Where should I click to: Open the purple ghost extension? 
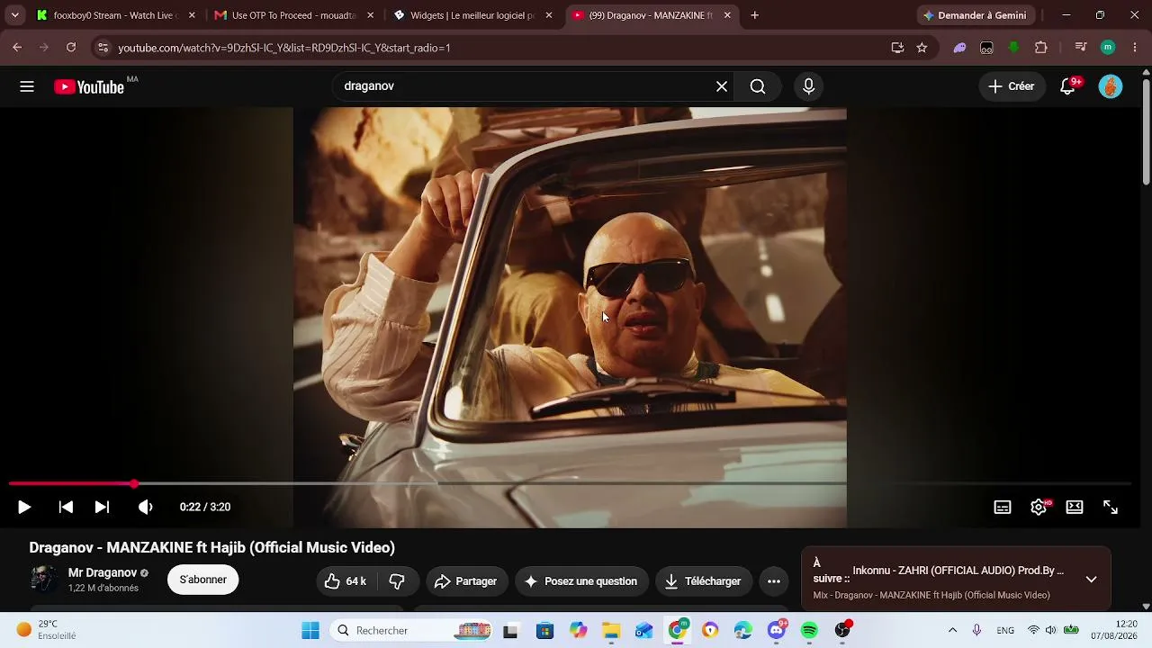pos(960,48)
